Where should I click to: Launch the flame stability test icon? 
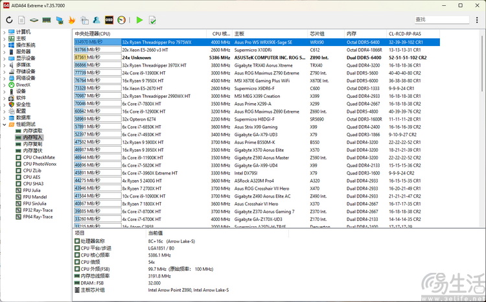pyautogui.click(x=71, y=20)
